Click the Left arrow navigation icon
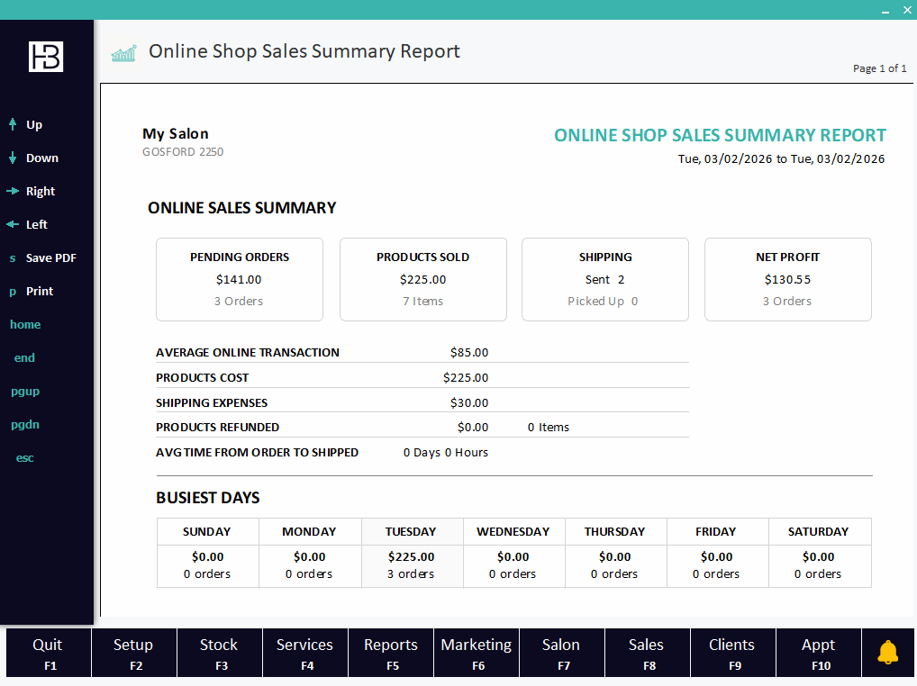Screen dimensions: 917x686 12,224
